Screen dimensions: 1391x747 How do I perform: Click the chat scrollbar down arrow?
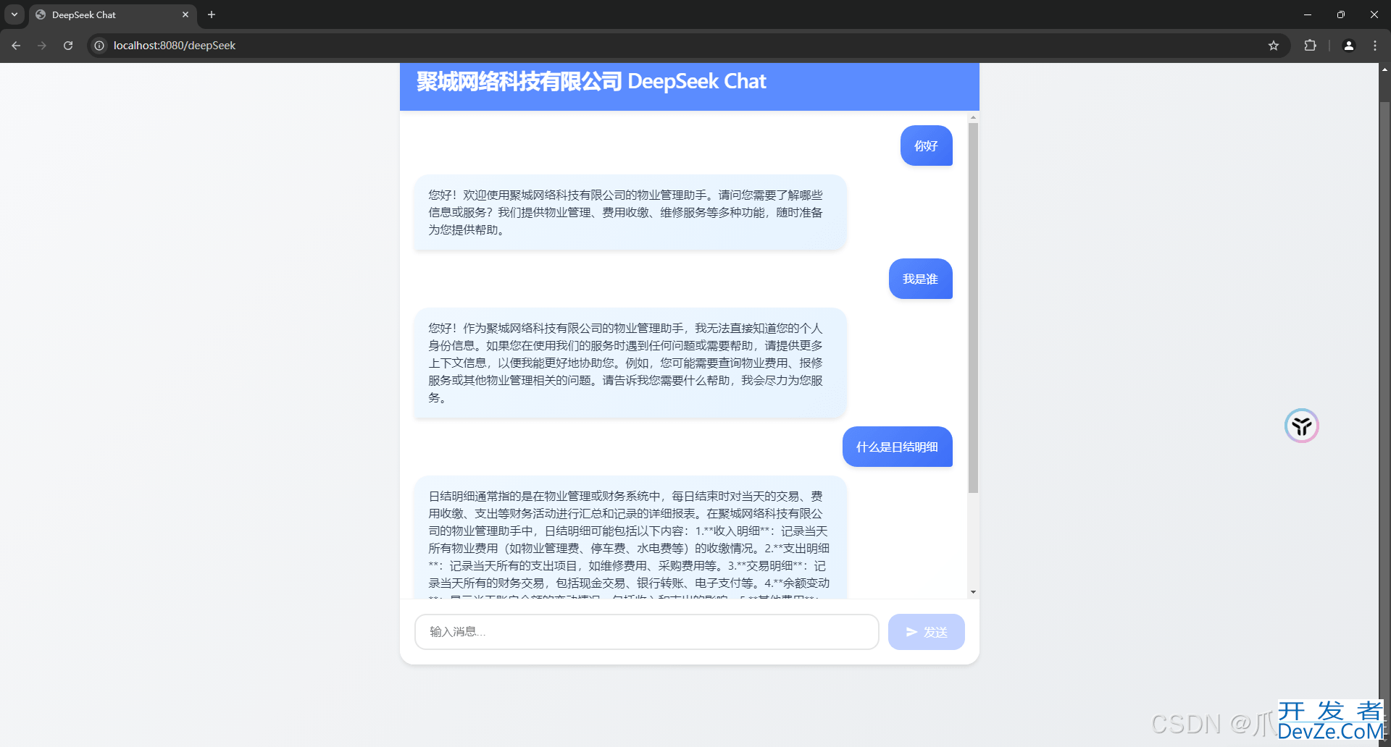973,592
